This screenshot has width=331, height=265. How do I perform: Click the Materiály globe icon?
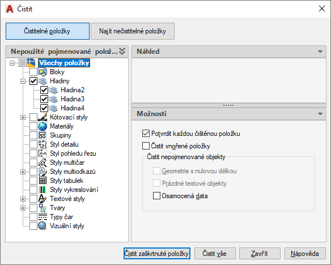43,126
